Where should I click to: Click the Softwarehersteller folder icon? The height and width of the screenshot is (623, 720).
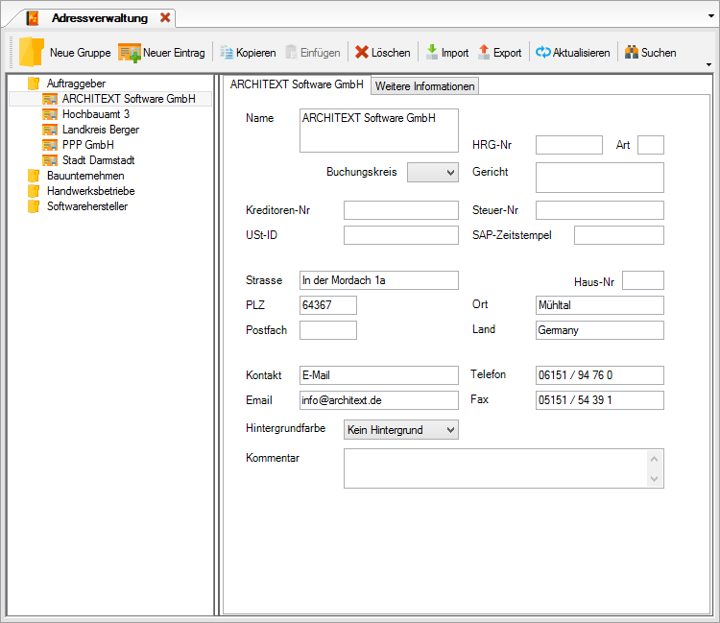coord(34,206)
